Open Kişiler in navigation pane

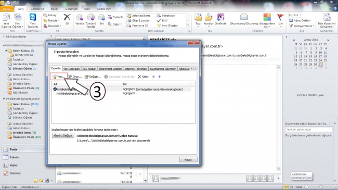pyautogui.click(x=14, y=165)
